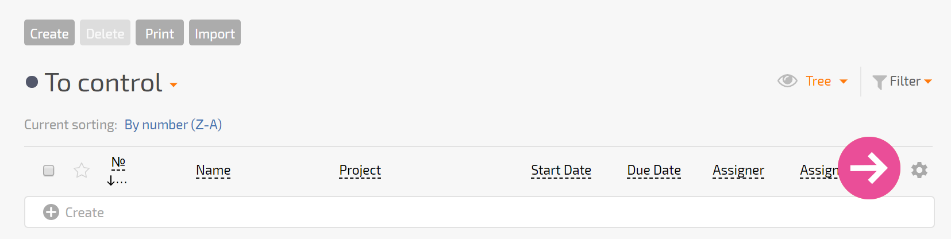
Task: Open the Tree view dropdown
Action: (826, 81)
